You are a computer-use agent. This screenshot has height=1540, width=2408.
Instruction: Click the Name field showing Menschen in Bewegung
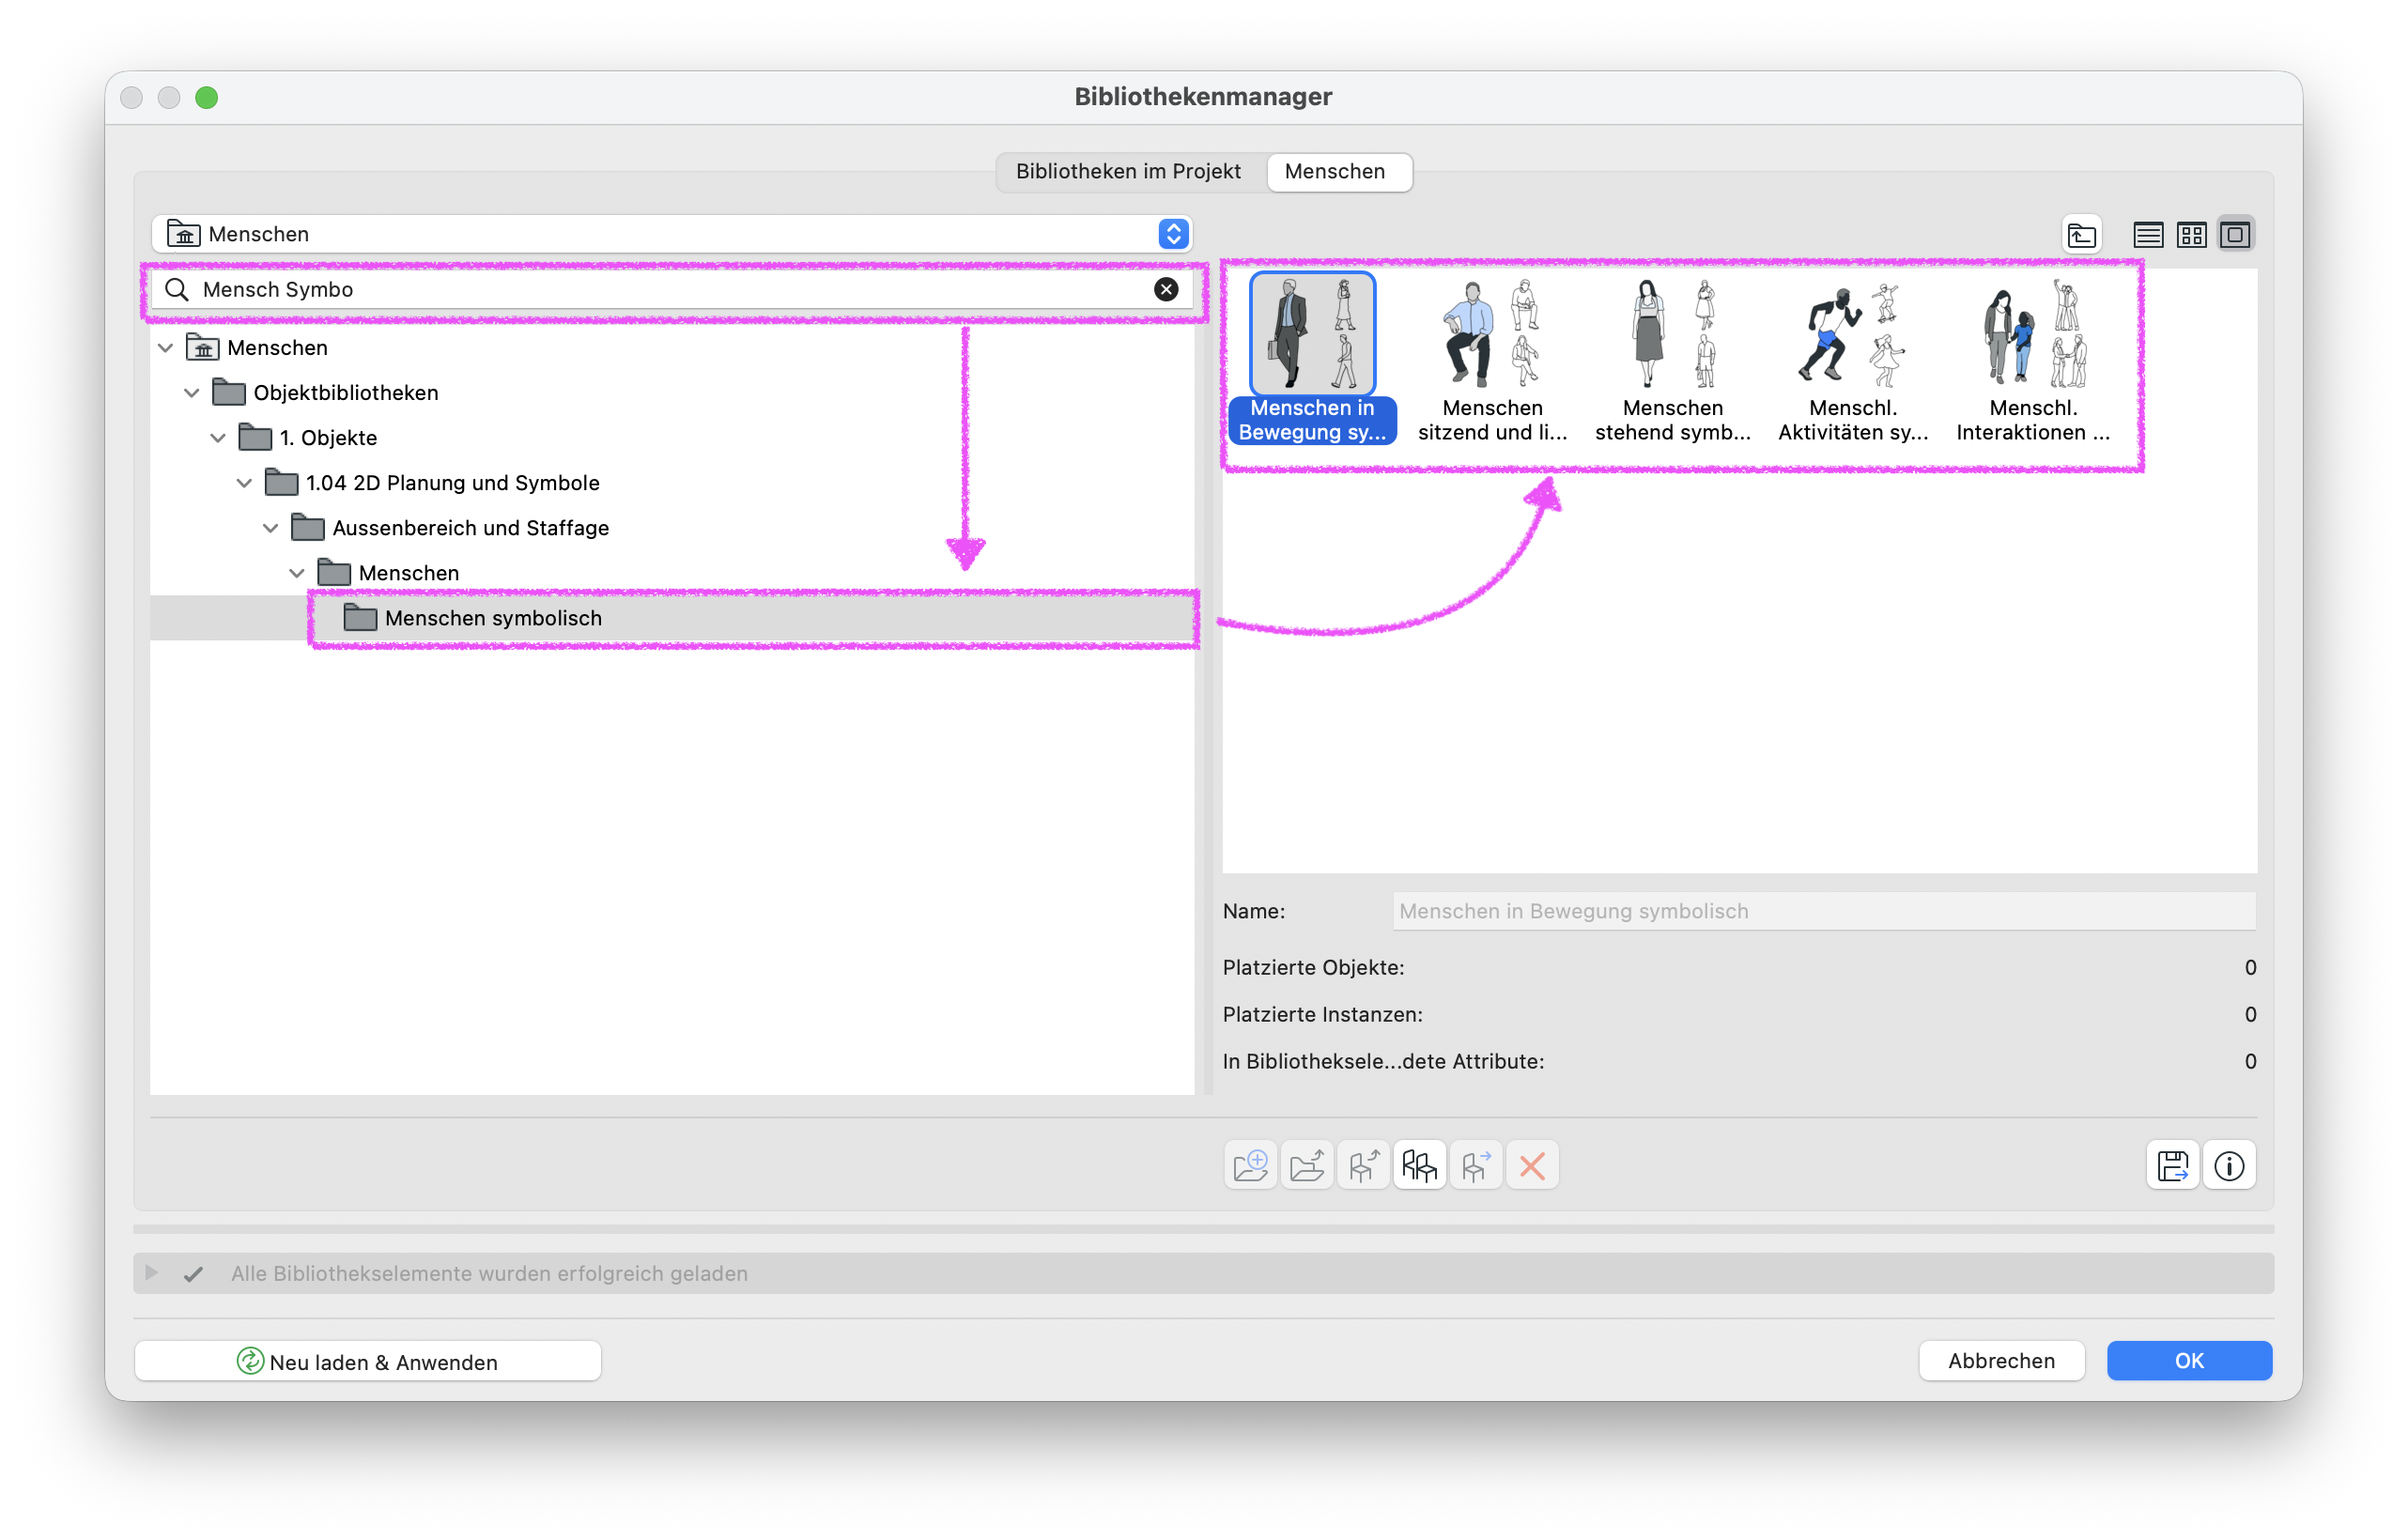click(x=1824, y=911)
